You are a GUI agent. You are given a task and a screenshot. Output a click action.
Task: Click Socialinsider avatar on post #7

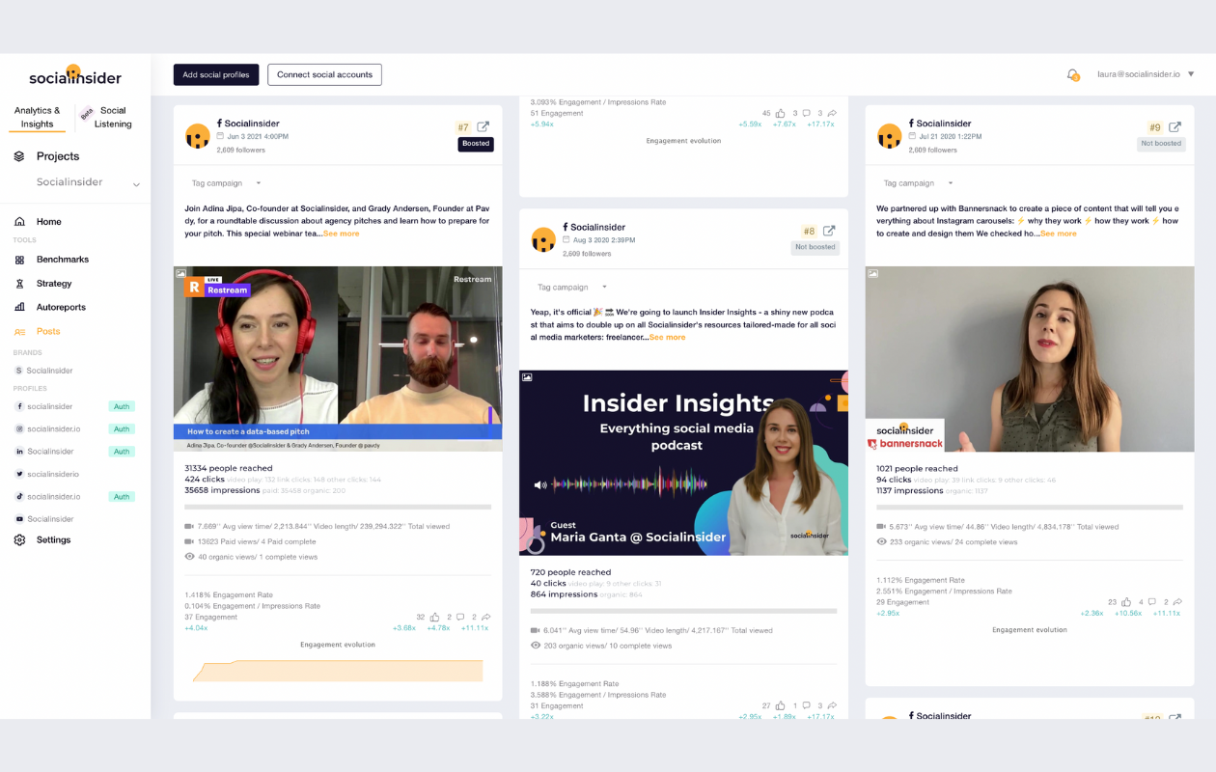point(197,136)
